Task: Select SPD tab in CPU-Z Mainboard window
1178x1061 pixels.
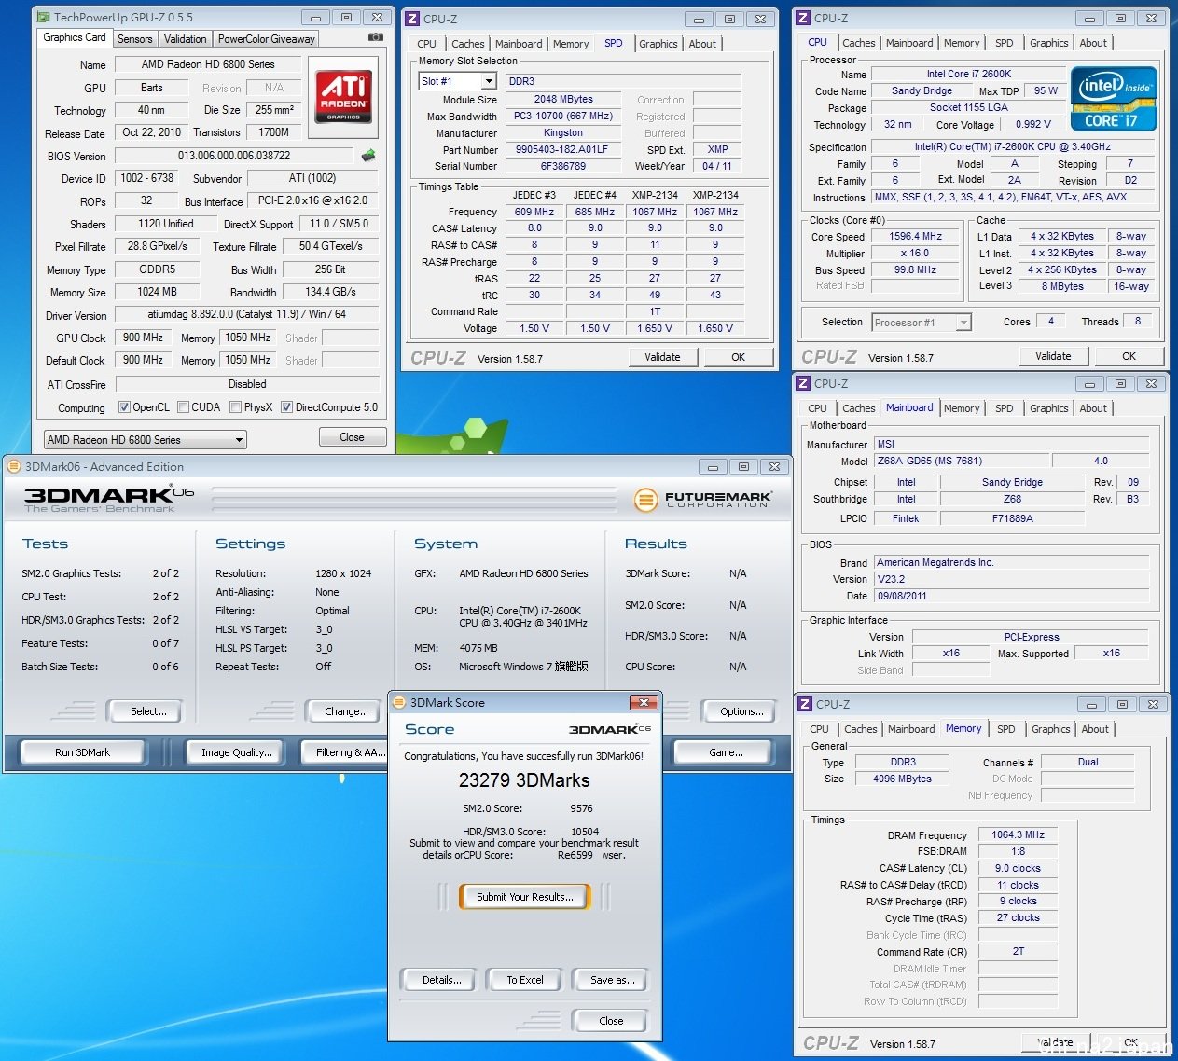Action: [1005, 408]
